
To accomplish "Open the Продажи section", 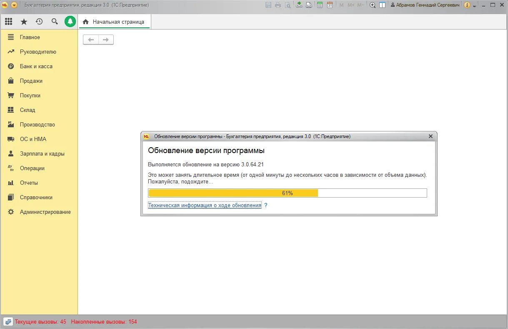I will [x=39, y=81].
